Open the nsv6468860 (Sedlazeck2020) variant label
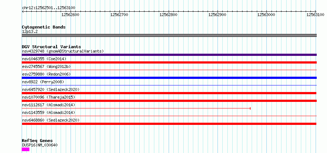327x153 pixels. pyautogui.click(x=51, y=120)
